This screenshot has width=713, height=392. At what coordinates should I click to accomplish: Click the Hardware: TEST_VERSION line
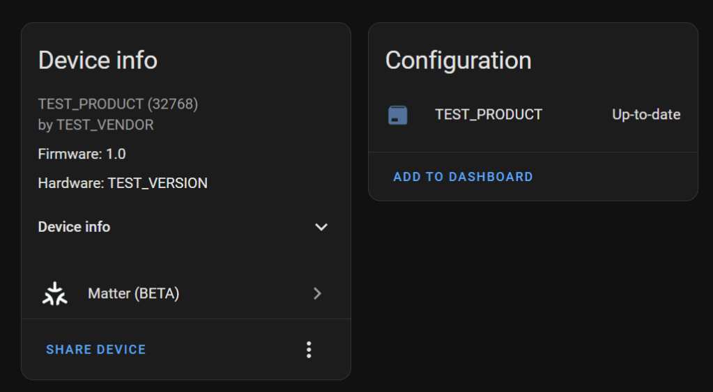pos(123,183)
